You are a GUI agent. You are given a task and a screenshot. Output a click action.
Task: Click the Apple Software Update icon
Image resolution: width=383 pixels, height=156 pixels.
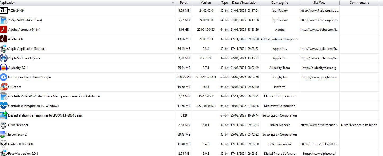(x=4, y=58)
